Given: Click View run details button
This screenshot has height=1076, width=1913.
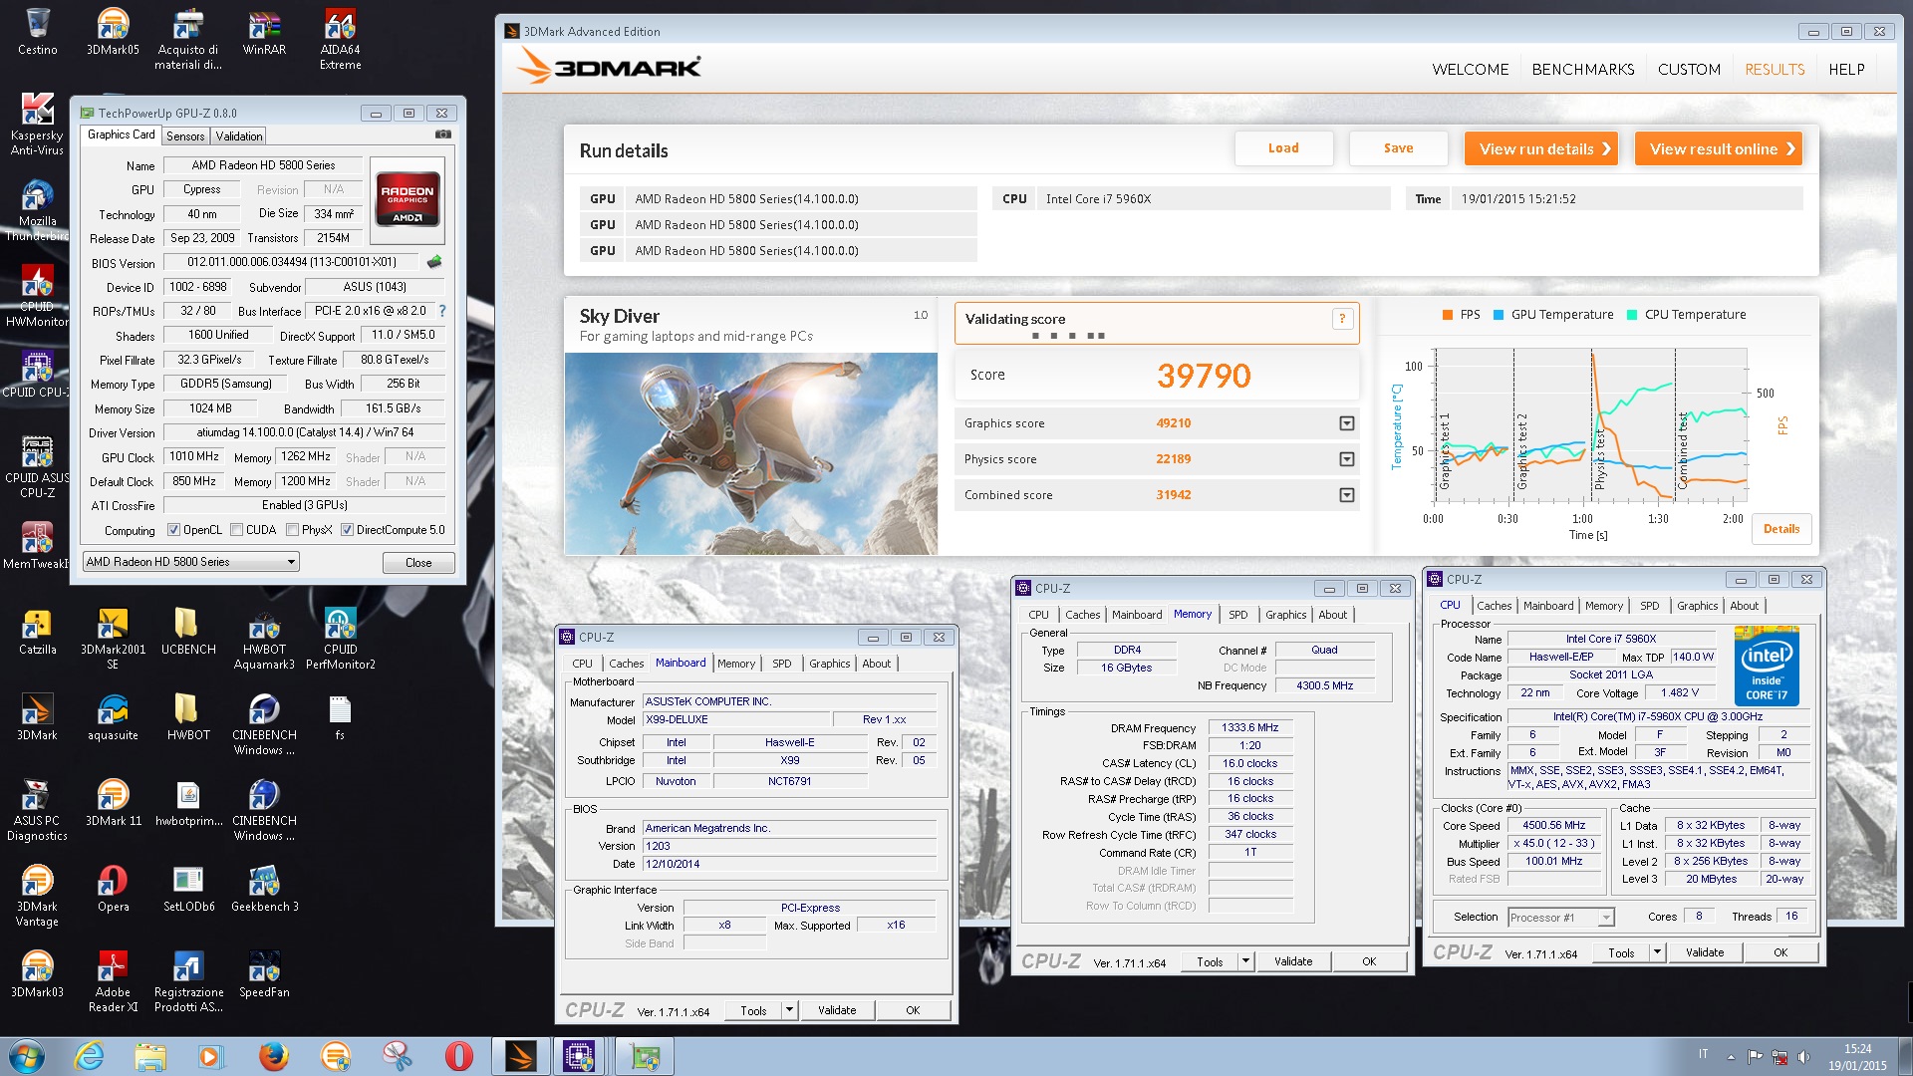Looking at the screenshot, I should pyautogui.click(x=1540, y=148).
